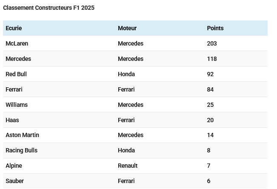Click the Racing Bulls team name
The width and height of the screenshot is (277, 189).
click(x=22, y=150)
